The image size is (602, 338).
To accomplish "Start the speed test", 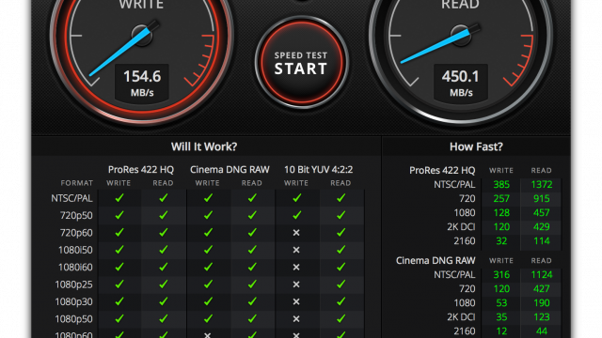I will point(301,63).
